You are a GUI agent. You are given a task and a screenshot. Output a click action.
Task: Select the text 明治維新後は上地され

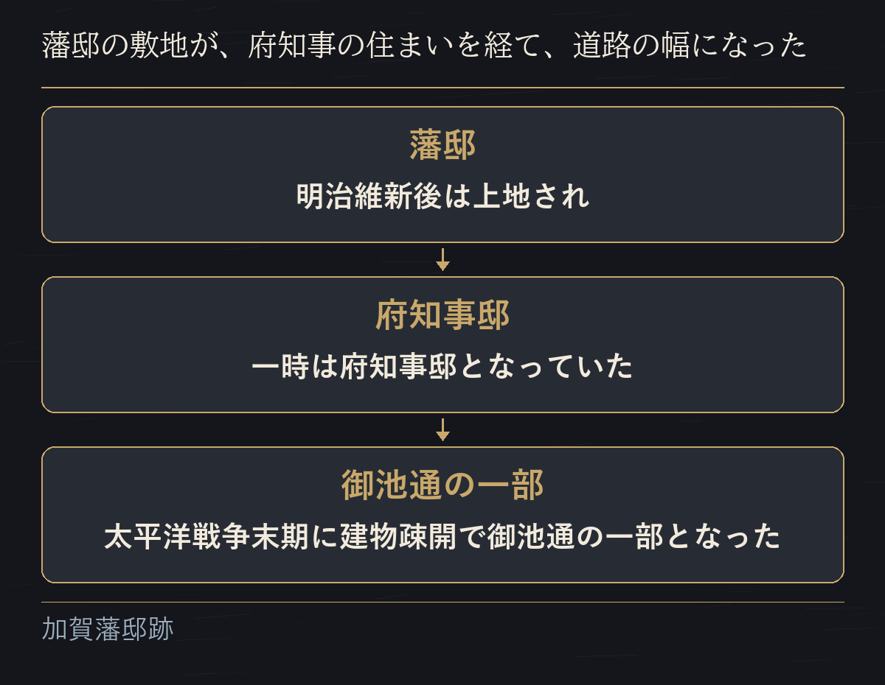pos(442,197)
